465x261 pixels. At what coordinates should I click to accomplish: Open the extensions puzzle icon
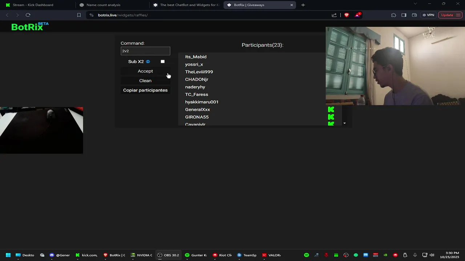click(393, 15)
